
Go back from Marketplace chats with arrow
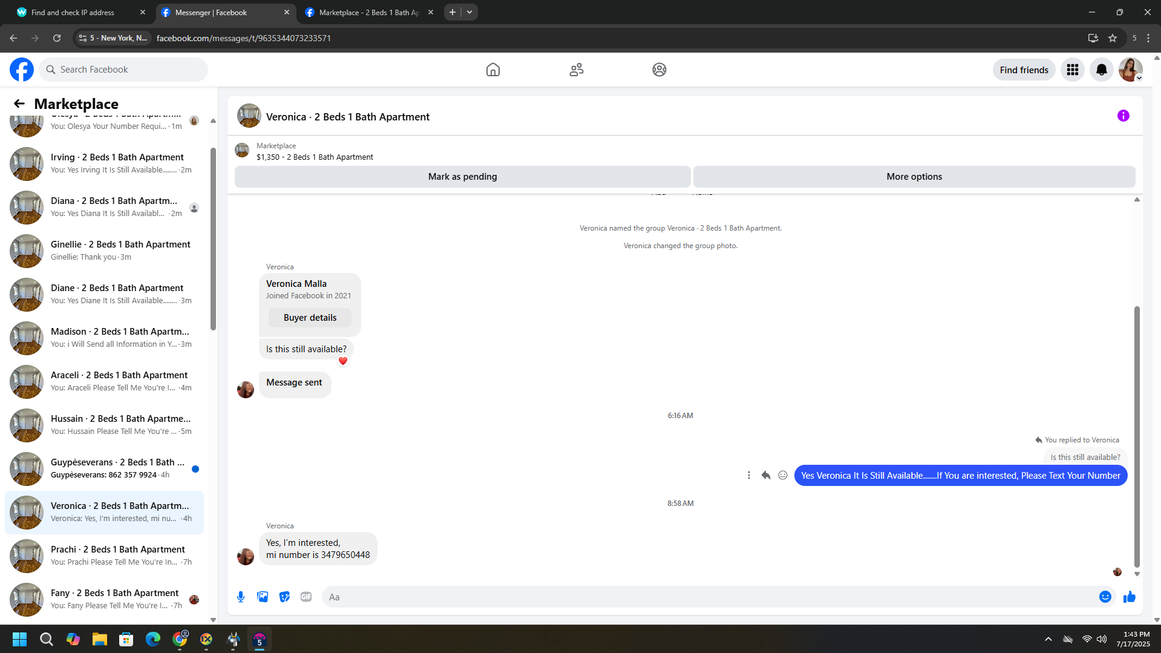pyautogui.click(x=19, y=103)
